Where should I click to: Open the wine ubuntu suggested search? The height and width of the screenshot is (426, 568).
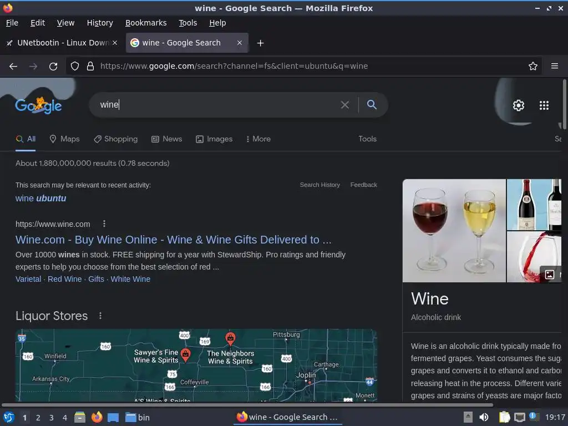coord(40,199)
